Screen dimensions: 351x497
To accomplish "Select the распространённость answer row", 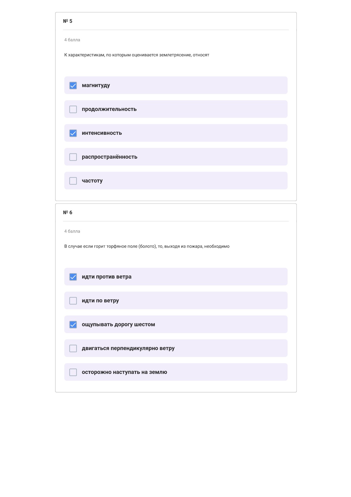I will [x=176, y=157].
